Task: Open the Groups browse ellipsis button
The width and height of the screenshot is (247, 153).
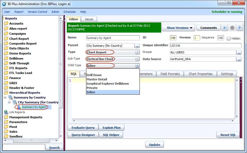Action: coord(239,52)
